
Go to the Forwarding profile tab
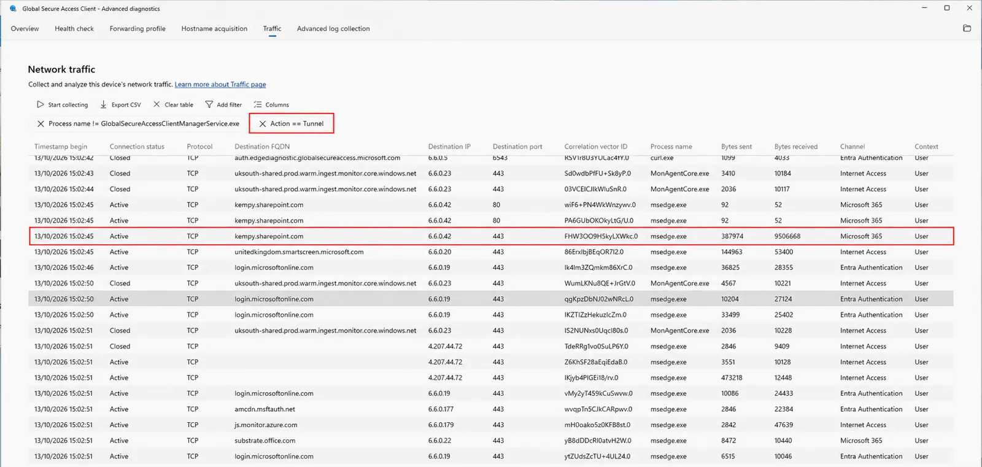pos(137,29)
